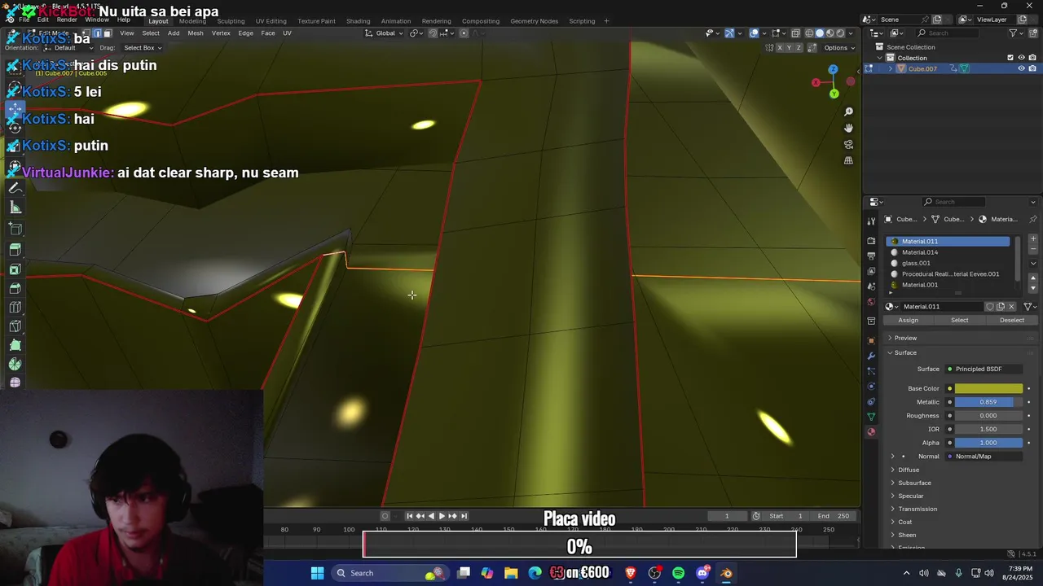Click timeline End frame 250 field
Viewport: 1043px width, 586px height.
coord(834,516)
